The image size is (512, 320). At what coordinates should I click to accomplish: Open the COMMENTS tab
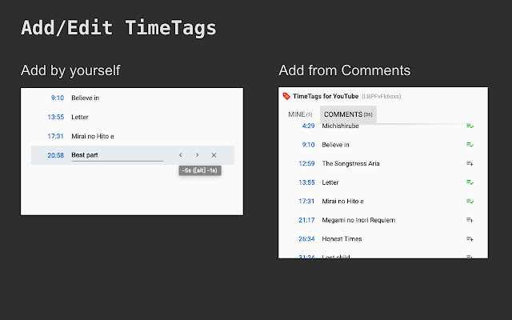coord(348,114)
